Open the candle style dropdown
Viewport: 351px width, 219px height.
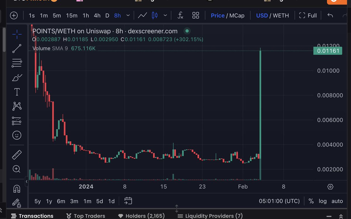[165, 15]
